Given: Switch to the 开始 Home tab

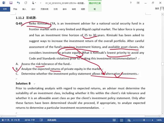Looking at the screenshot, I should pyautogui.click(x=15, y=9).
